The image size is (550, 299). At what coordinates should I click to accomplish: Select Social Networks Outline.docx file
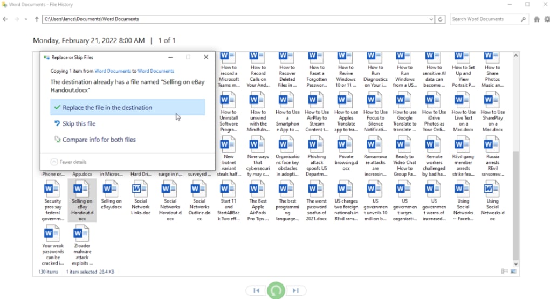(199, 201)
